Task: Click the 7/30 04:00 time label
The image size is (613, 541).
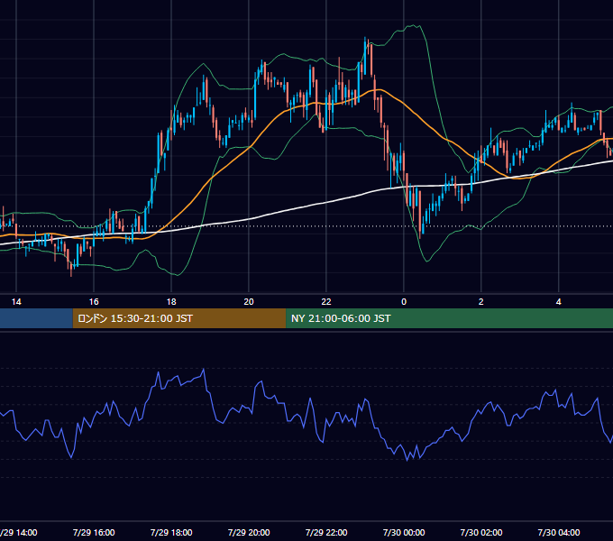Action: 559,532
